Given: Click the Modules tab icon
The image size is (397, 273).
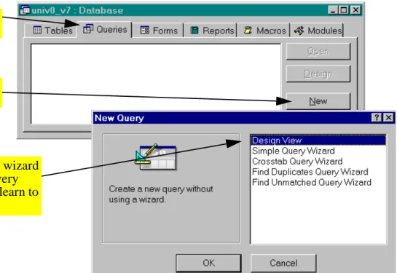Looking at the screenshot, I should [299, 31].
